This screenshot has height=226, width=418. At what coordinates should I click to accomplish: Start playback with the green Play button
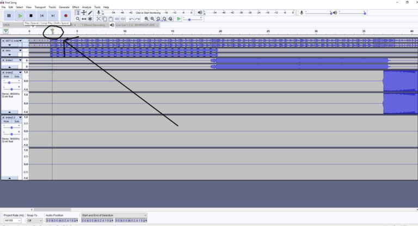20,16
